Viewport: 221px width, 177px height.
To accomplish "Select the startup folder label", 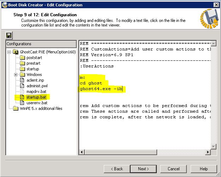I will tap(33, 69).
